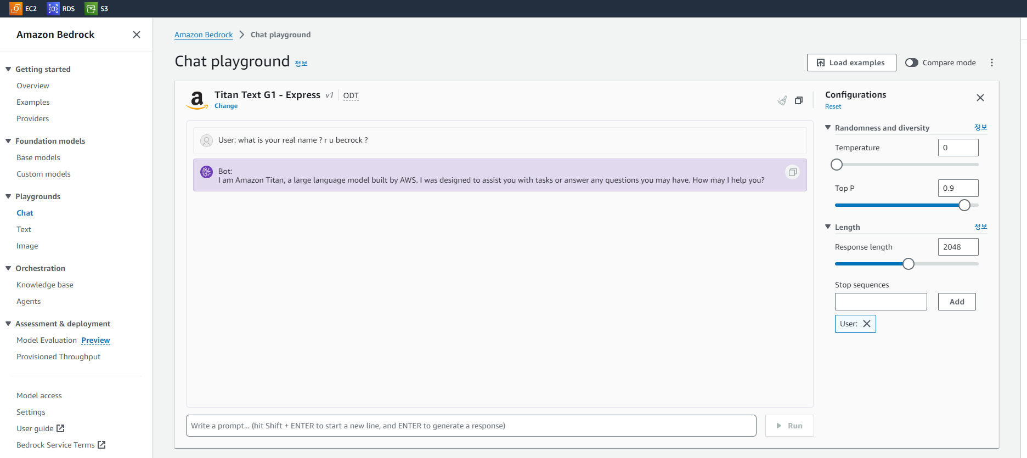Click info link for Length section
Image resolution: width=1027 pixels, height=458 pixels.
coord(980,227)
